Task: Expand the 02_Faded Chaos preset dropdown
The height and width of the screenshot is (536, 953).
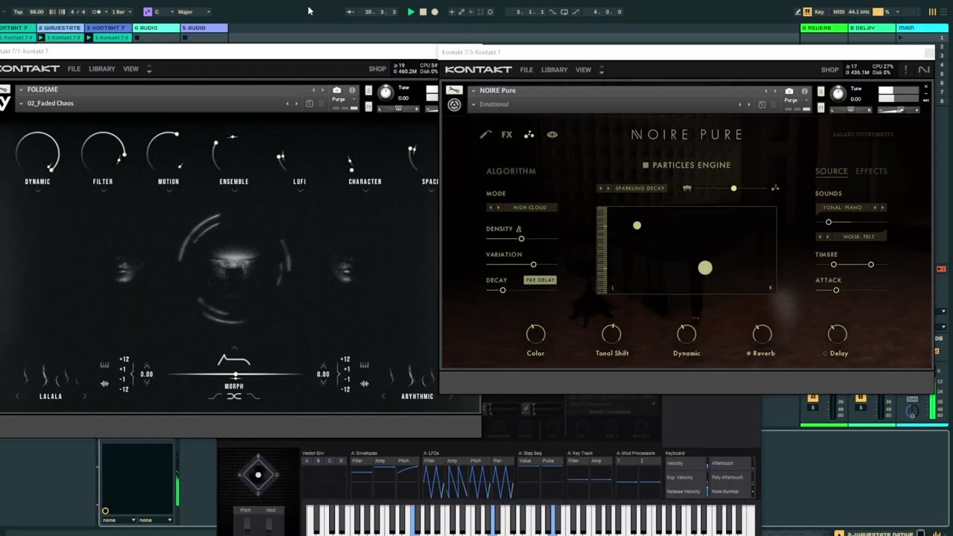Action: (x=21, y=103)
